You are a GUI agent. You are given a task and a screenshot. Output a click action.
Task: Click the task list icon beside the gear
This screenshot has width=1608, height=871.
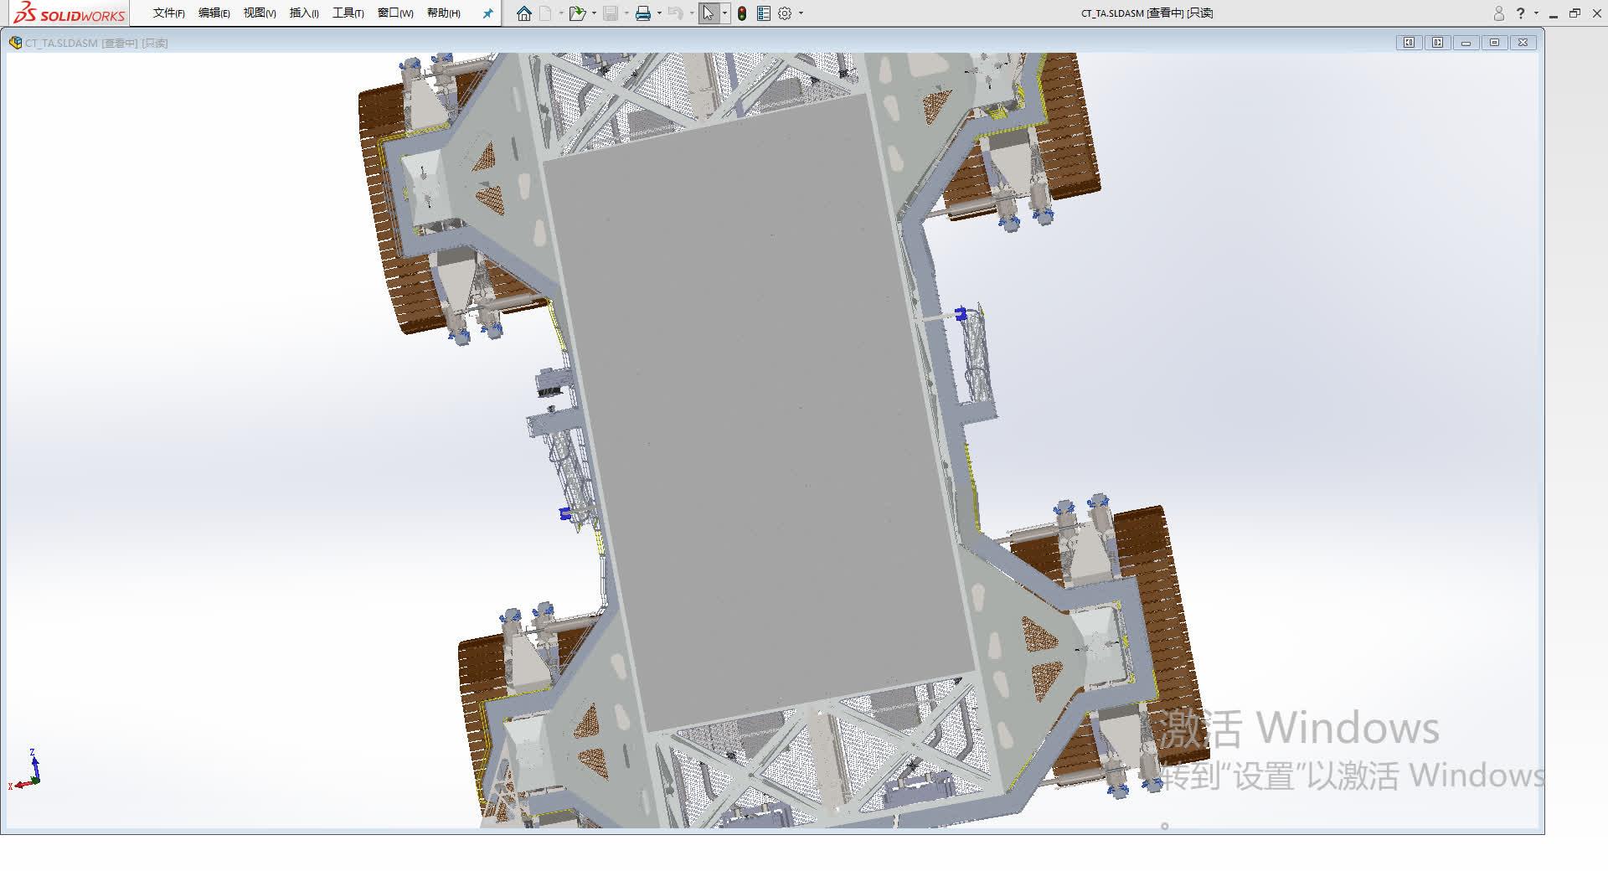pyautogui.click(x=764, y=13)
